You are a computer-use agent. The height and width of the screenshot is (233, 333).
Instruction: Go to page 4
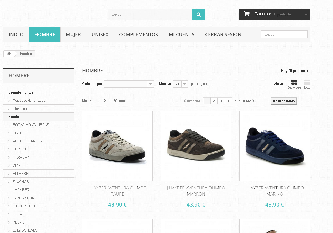229,101
